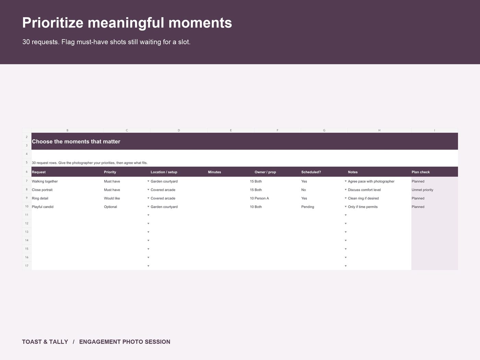This screenshot has width=480, height=360.
Task: Open the Scheduled dropdown for Walking together
Action: pyautogui.click(x=346, y=181)
